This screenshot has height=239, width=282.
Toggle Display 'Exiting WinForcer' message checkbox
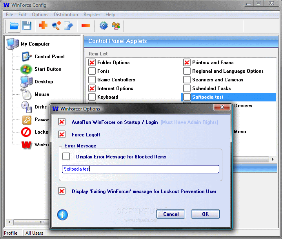pos(62,191)
